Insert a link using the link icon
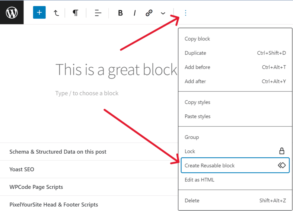 tap(149, 13)
